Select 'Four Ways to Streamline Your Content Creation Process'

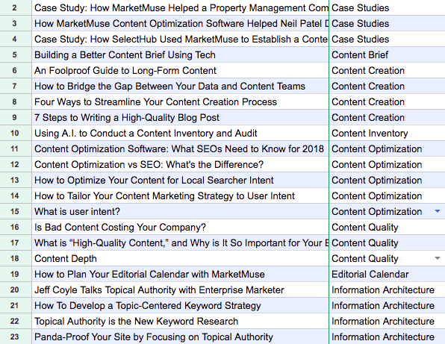[180, 101]
